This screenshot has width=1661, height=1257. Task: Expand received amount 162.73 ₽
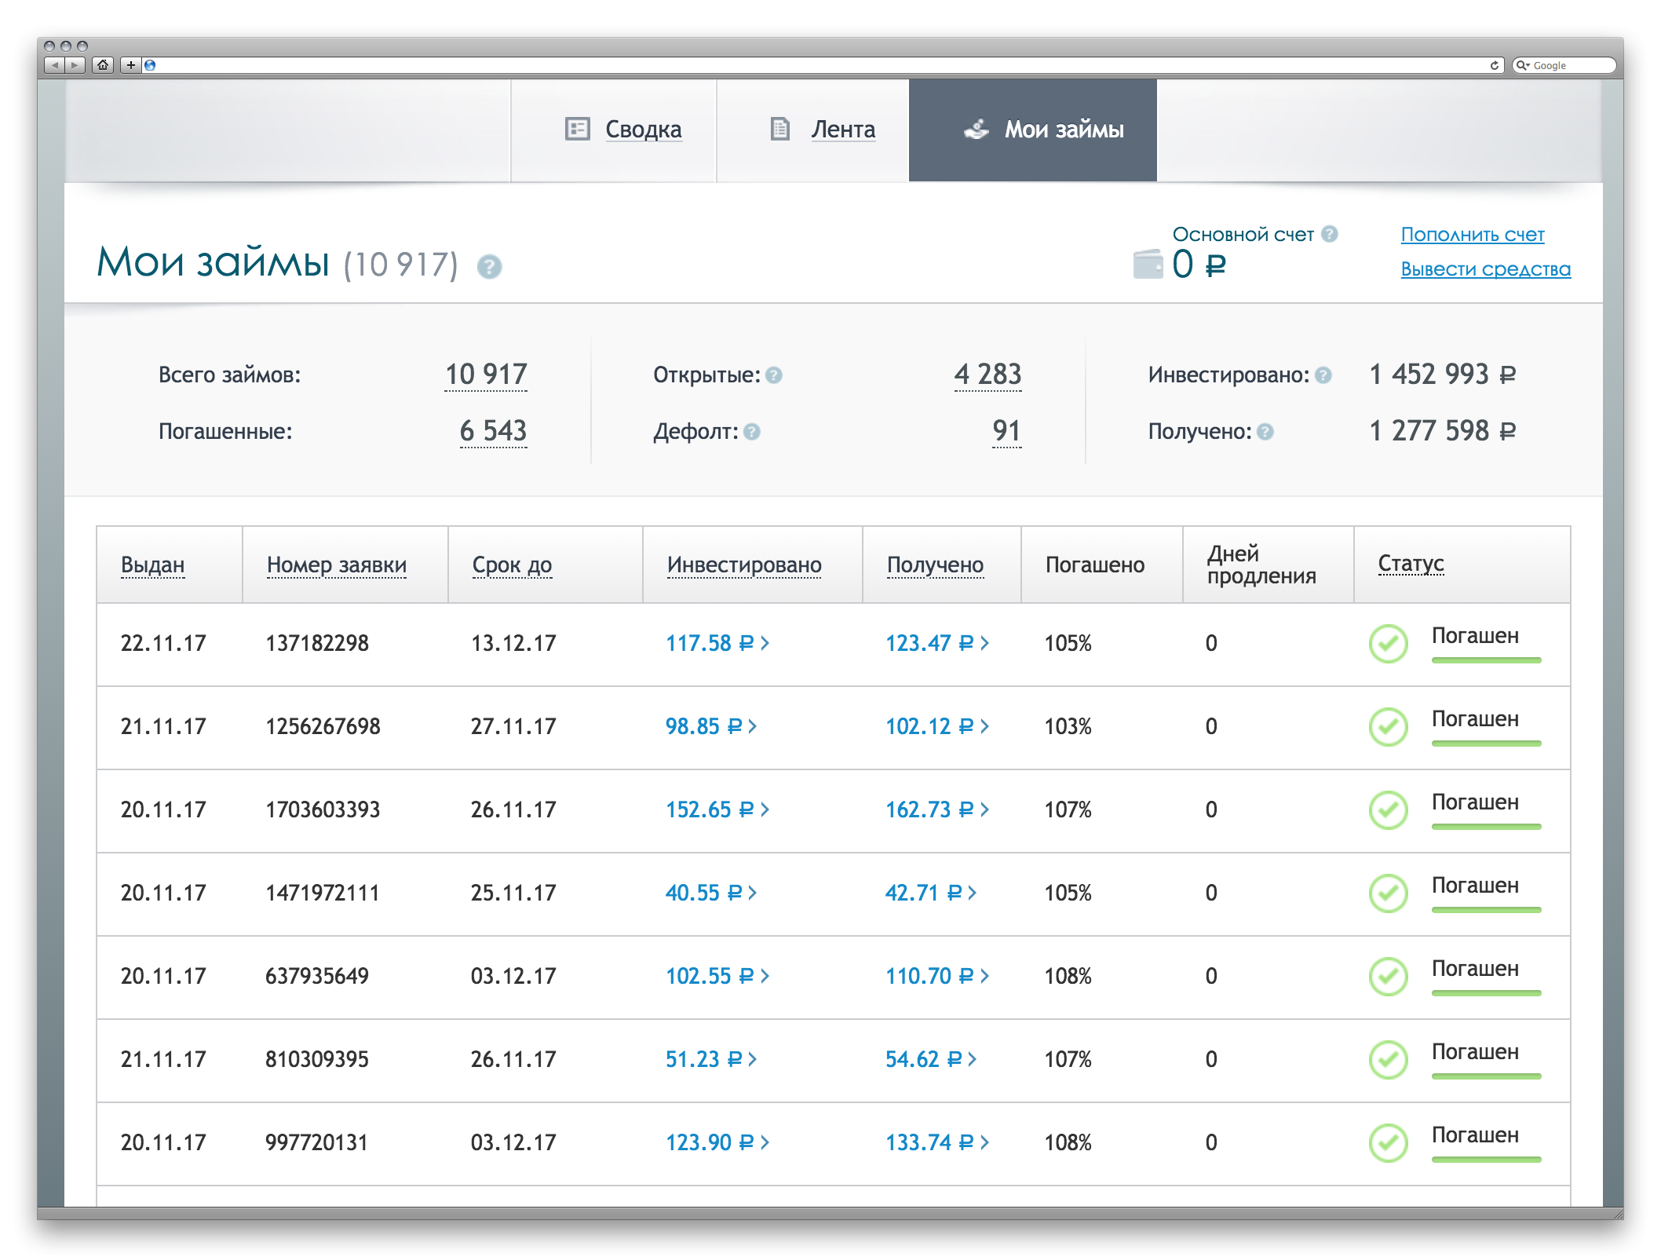pyautogui.click(x=936, y=809)
